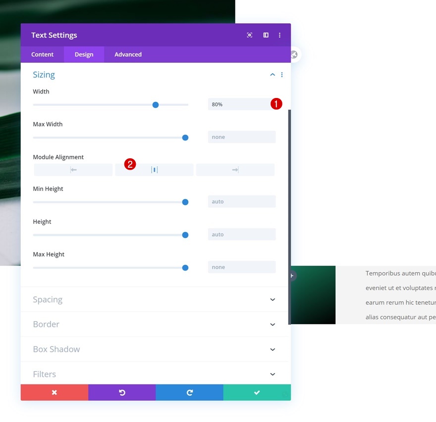The height and width of the screenshot is (422, 436).
Task: Expand the Box Shadow section
Action: pos(154,349)
